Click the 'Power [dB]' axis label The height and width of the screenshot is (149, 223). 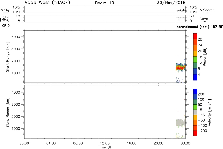point(205,57)
